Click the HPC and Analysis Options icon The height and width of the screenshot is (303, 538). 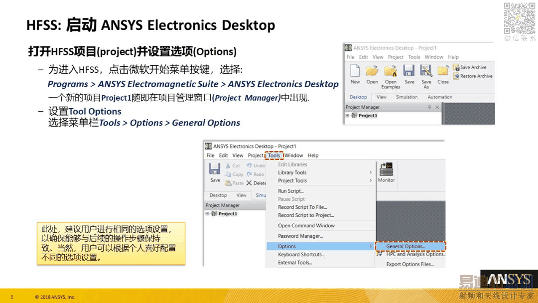(379, 254)
